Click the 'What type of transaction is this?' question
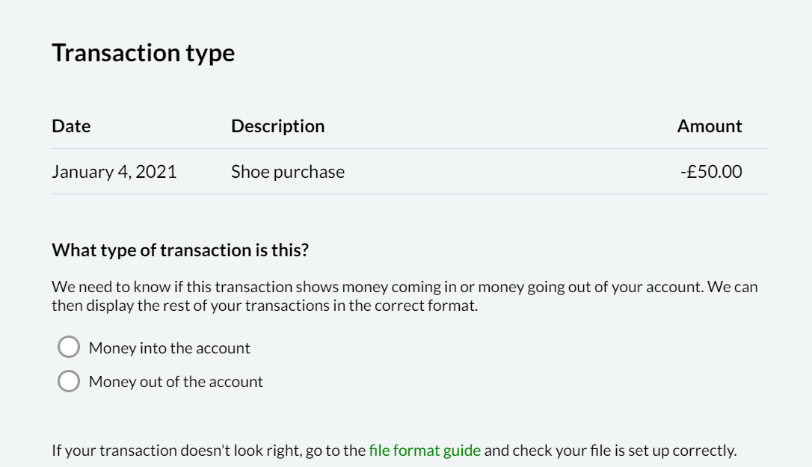Viewport: 812px width, 467px height. point(179,250)
